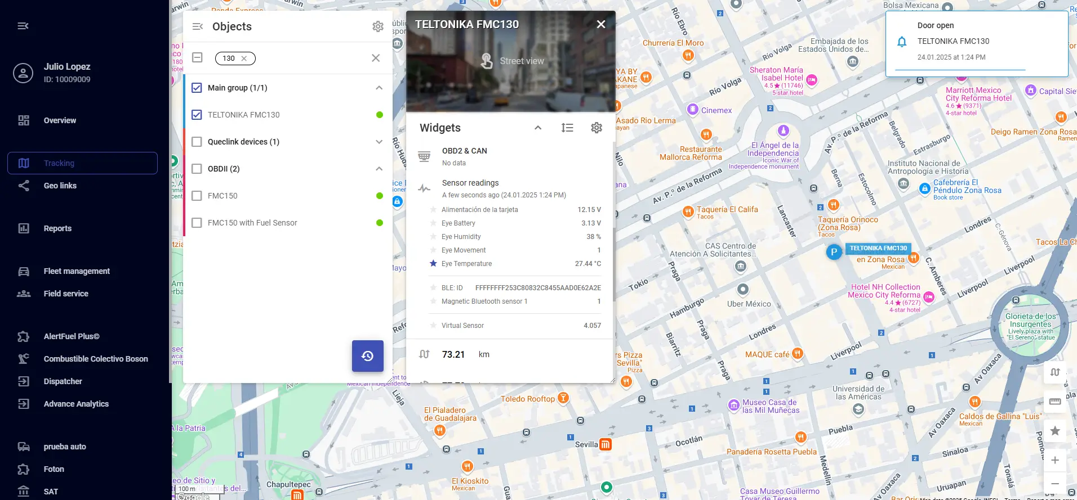Click the Cinemex map place icon

tap(693, 110)
